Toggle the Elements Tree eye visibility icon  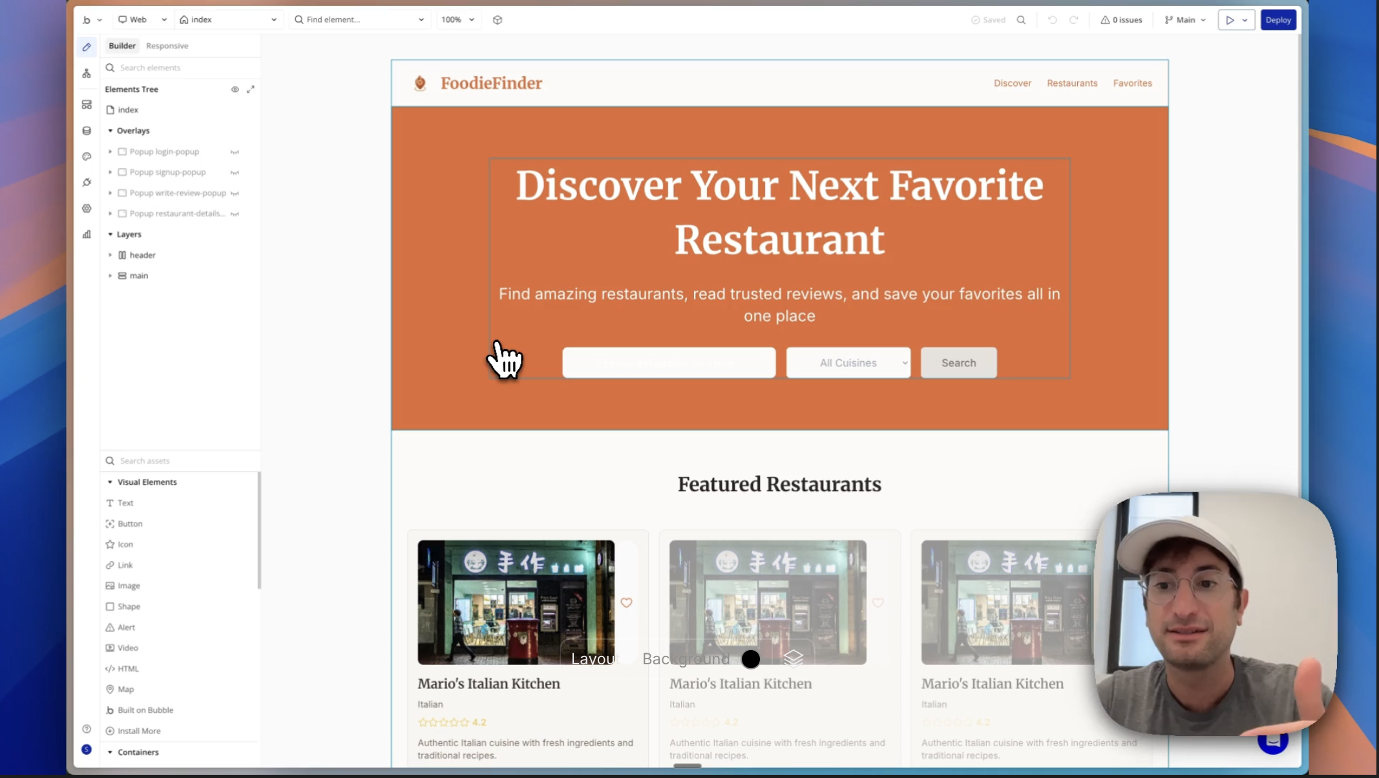[235, 89]
